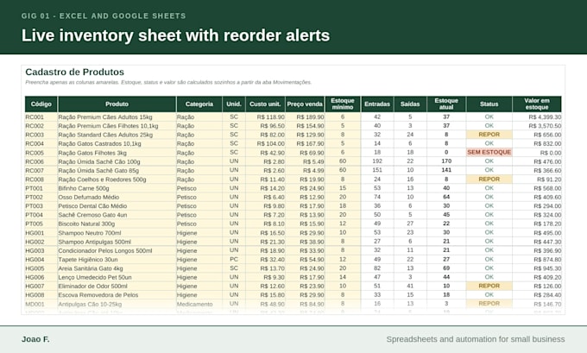
Task: Click the Cadastro de Produtos title
Action: click(x=74, y=72)
